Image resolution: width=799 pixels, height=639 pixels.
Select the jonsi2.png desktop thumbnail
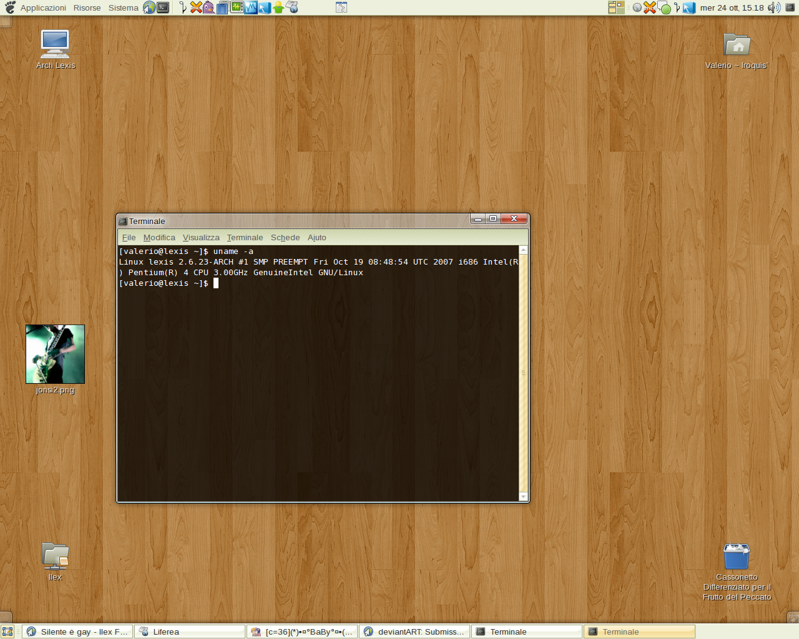[x=55, y=354]
